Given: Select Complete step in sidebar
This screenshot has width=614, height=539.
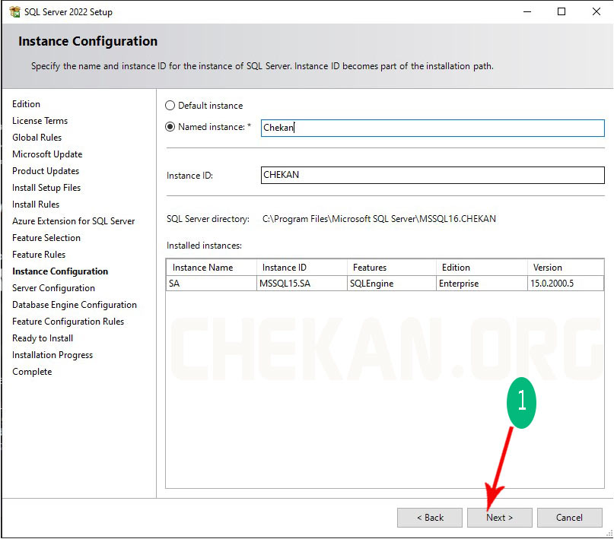Looking at the screenshot, I should coord(32,372).
